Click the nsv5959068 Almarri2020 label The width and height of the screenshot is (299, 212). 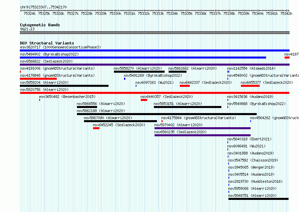pos(253,188)
